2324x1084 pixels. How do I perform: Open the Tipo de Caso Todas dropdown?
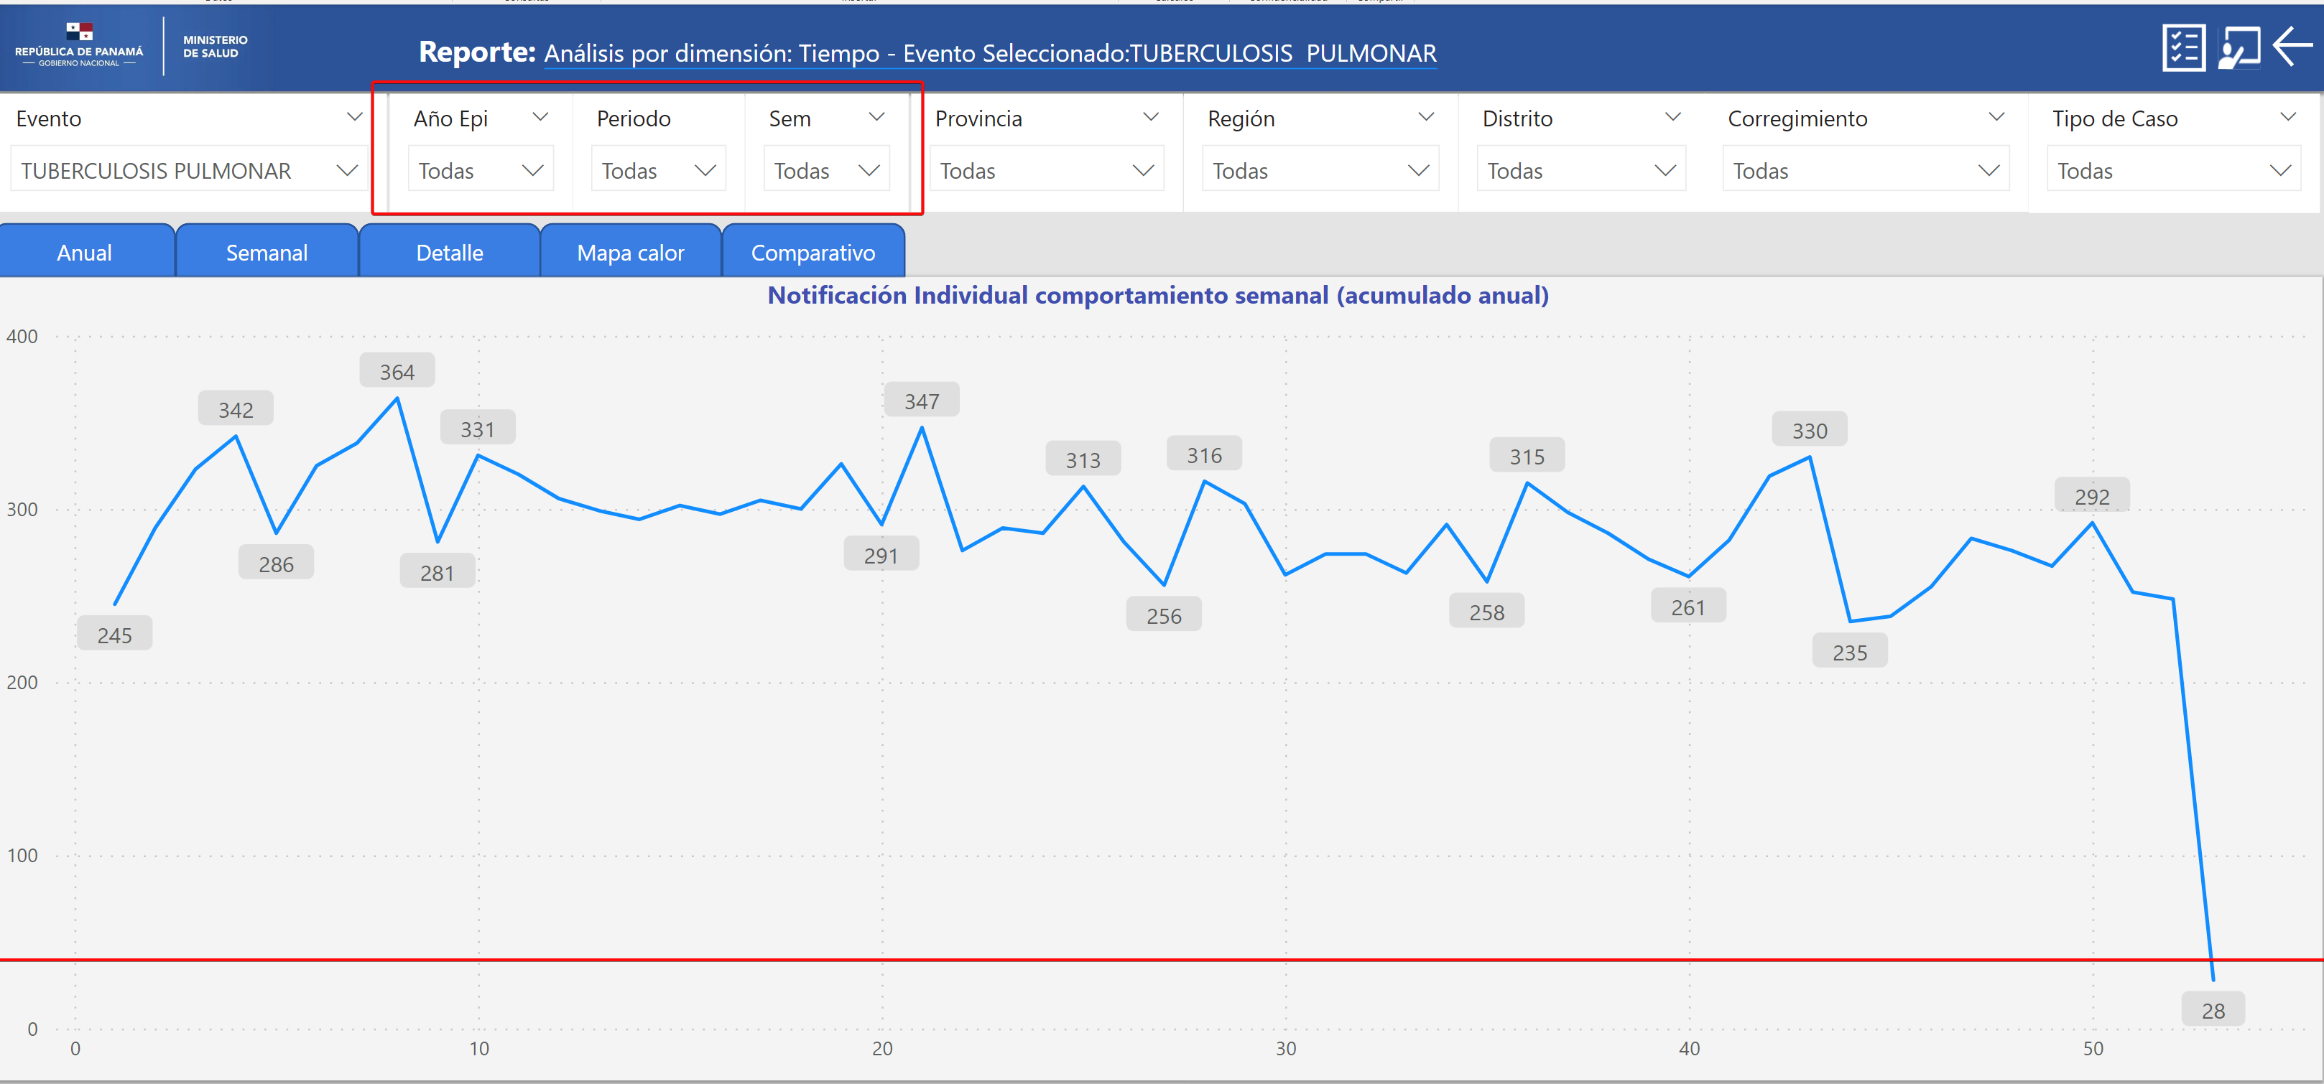2175,170
